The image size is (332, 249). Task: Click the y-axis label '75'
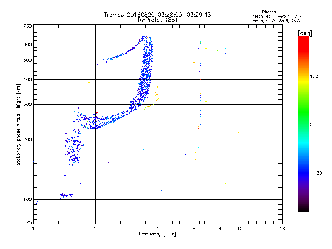29,222
